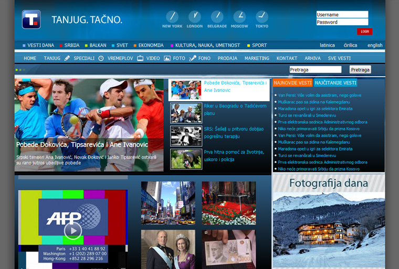Image resolution: width=399 pixels, height=269 pixels.
Task: Play the AFP video
Action: pos(73,231)
